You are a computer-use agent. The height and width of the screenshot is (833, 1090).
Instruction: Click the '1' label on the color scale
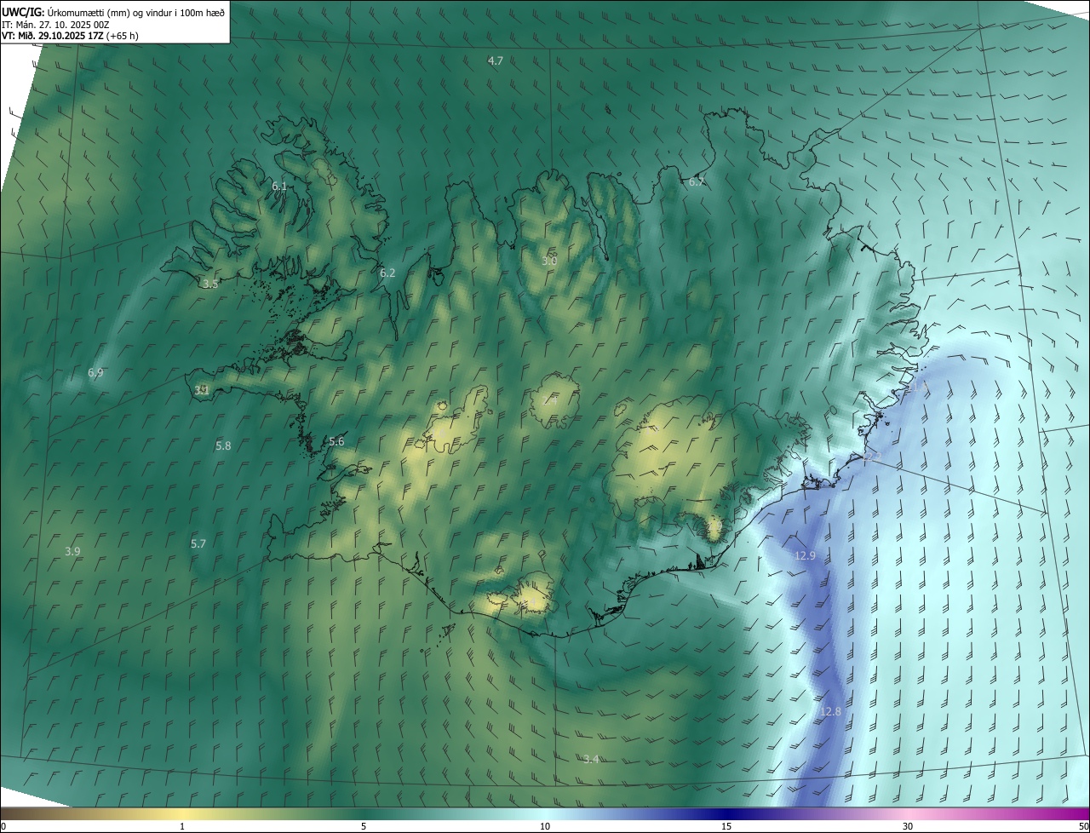tap(182, 826)
